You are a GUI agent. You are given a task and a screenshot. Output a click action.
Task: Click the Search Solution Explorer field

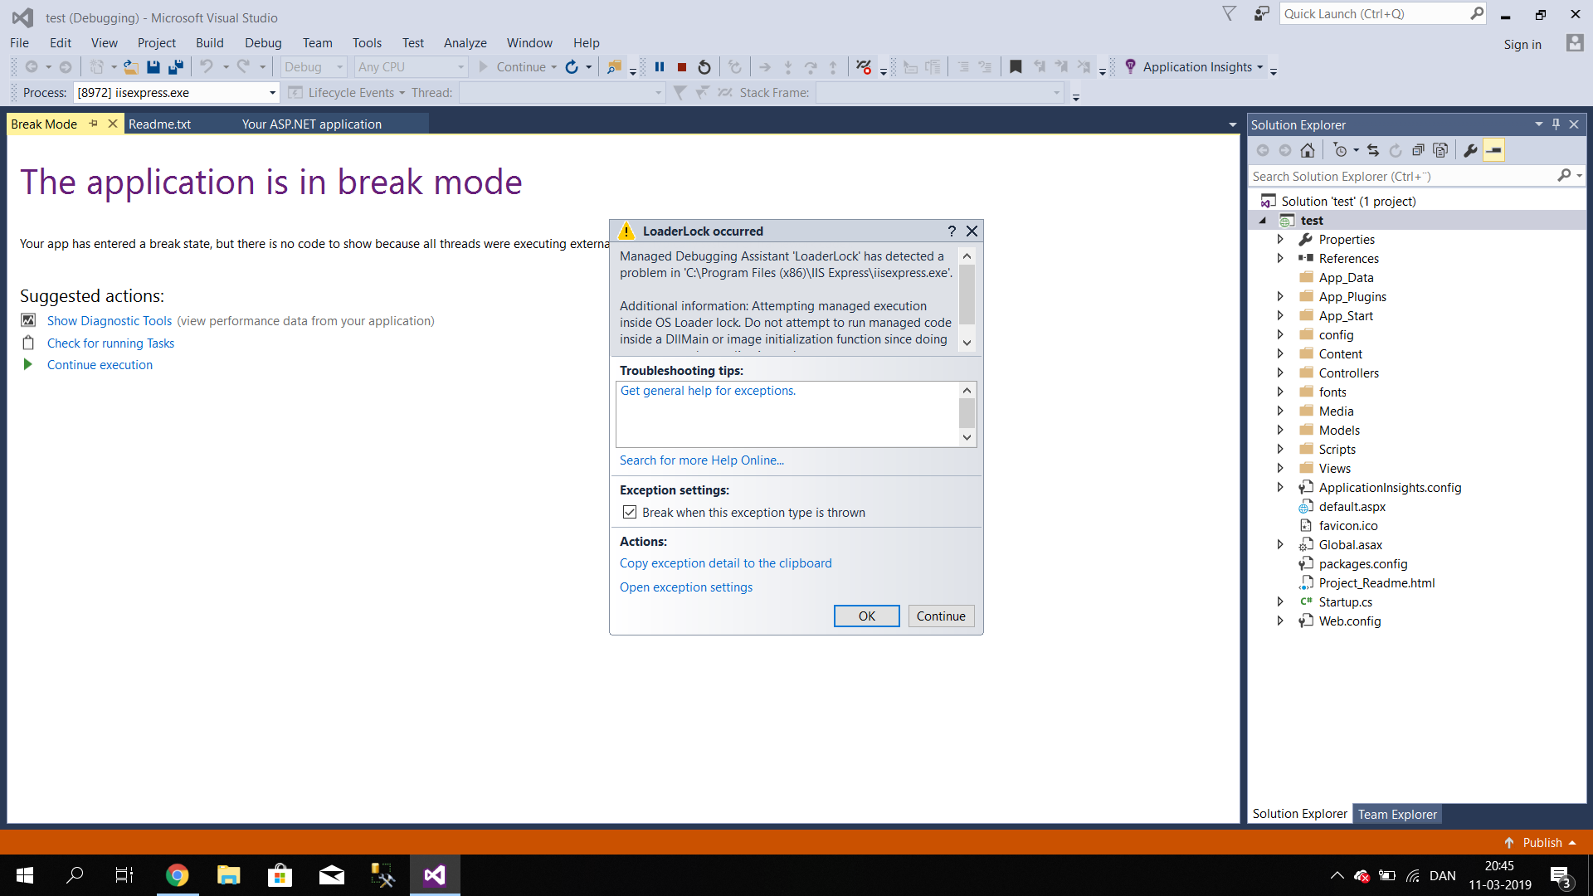[x=1402, y=176]
